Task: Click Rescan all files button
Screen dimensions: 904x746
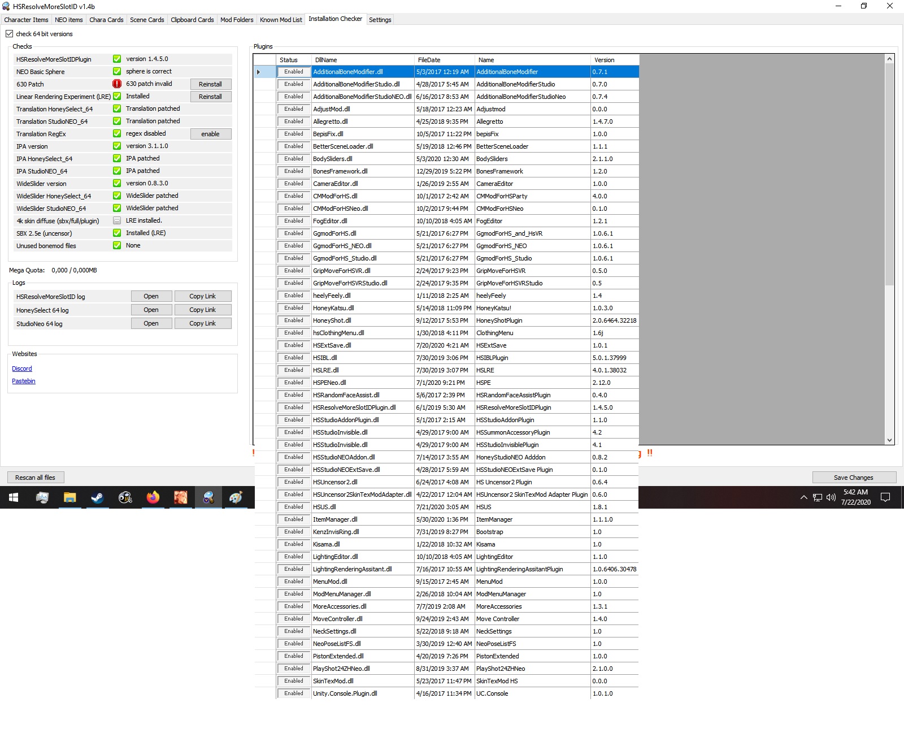Action: pos(35,478)
